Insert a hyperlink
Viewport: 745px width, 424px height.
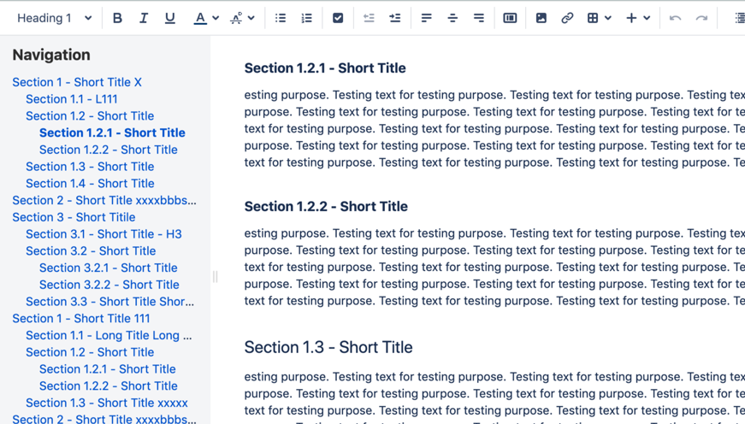[567, 18]
